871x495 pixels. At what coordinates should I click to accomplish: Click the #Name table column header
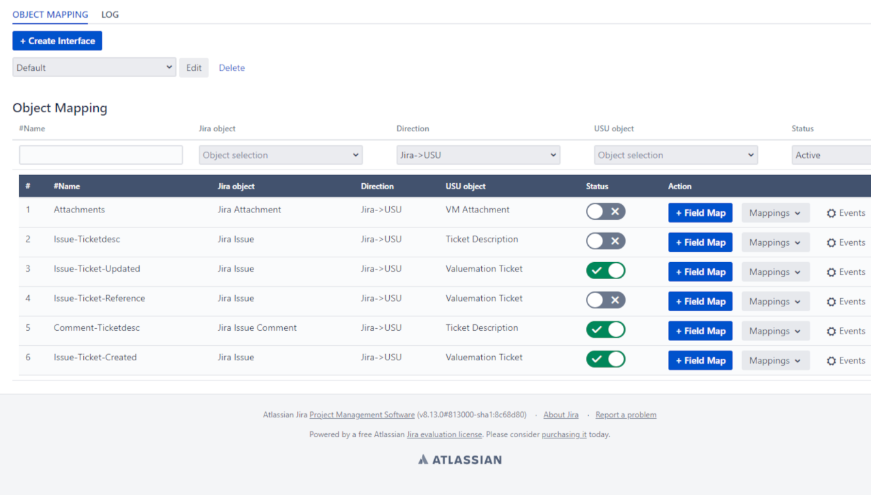(67, 187)
